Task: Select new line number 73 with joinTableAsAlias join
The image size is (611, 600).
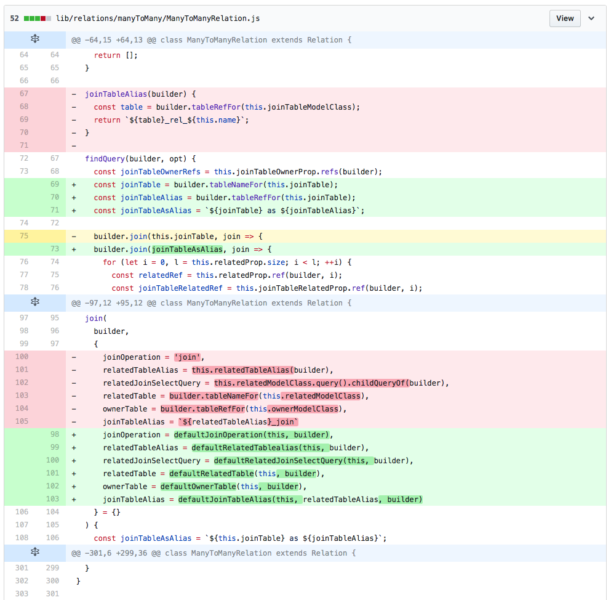Action: pyautogui.click(x=55, y=249)
